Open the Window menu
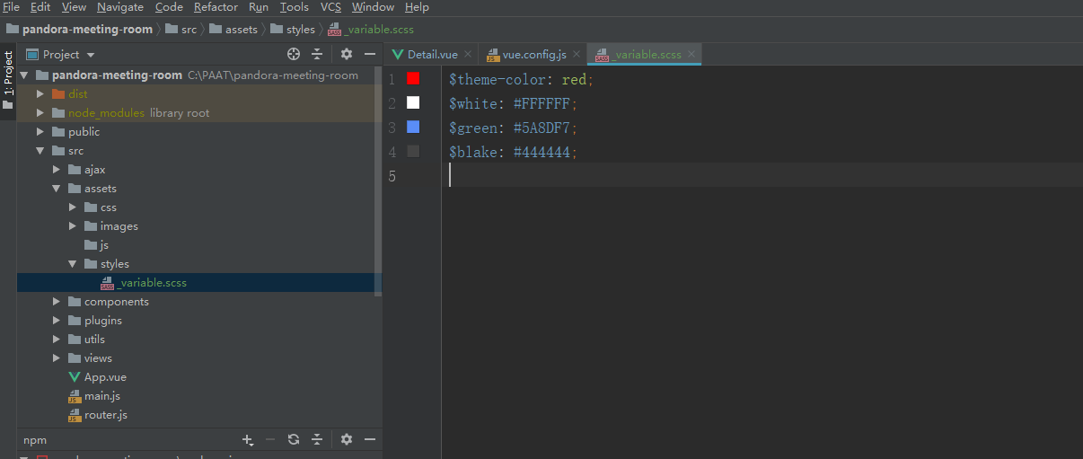1083x459 pixels. [373, 7]
